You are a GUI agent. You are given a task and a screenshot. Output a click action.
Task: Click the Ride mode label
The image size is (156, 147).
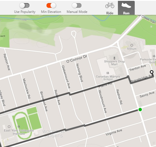(110, 13)
